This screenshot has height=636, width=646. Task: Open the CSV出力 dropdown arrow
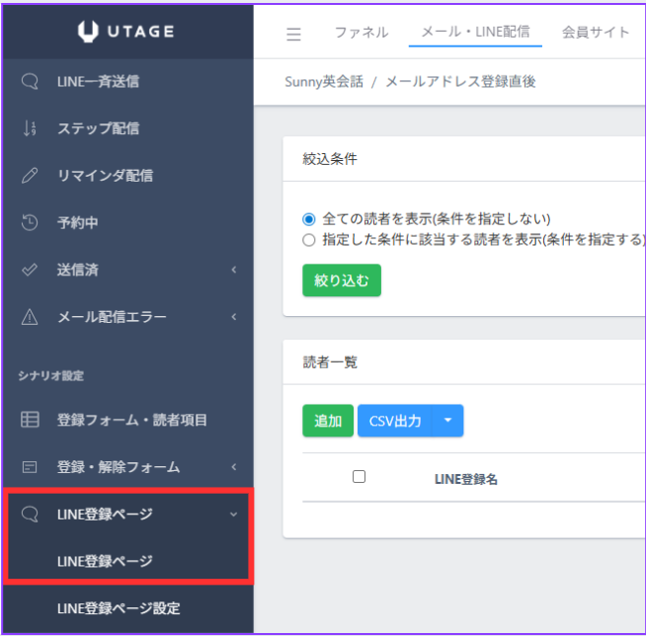(447, 421)
